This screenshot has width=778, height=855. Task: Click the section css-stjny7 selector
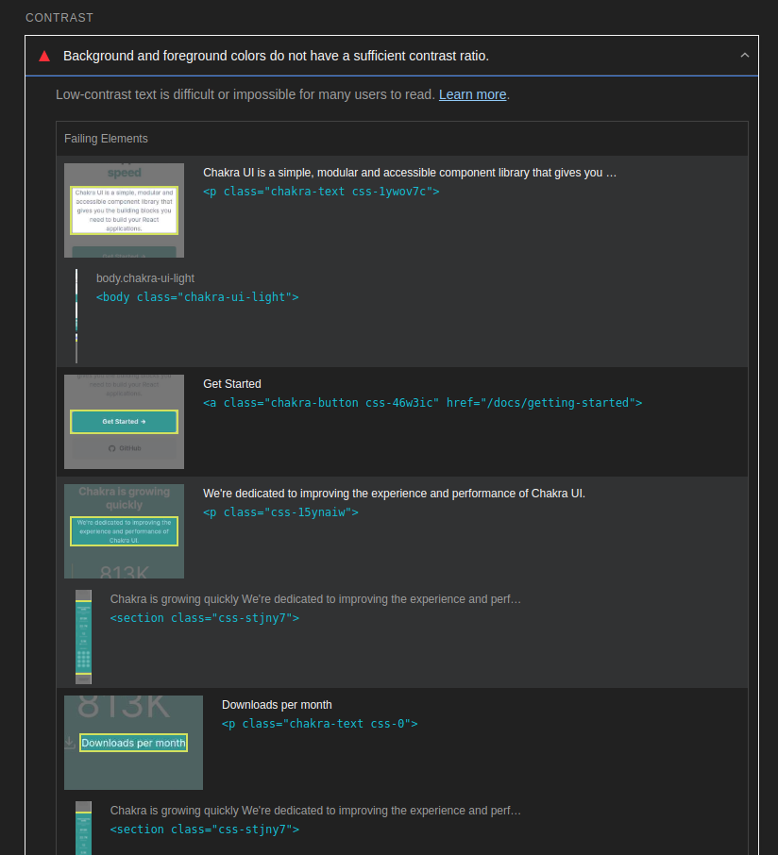tap(204, 617)
